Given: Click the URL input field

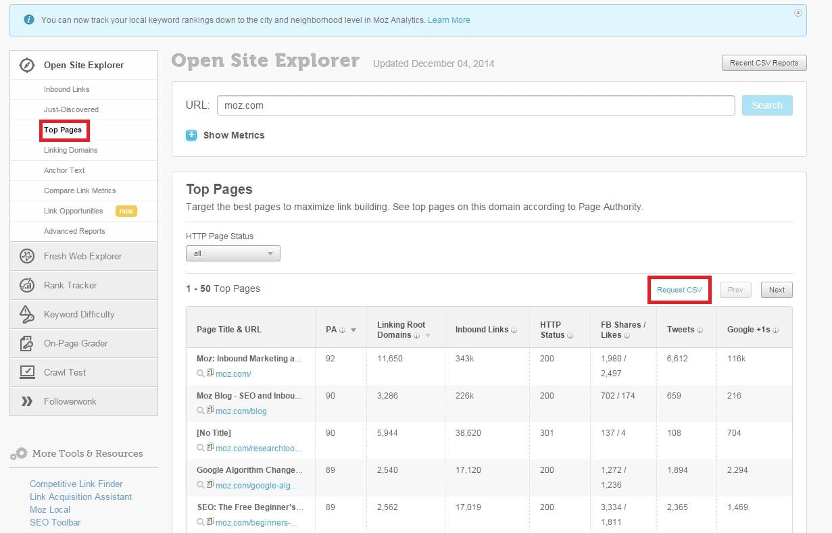Looking at the screenshot, I should coord(475,105).
